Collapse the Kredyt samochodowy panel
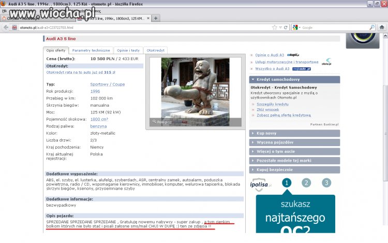 pos(294,79)
